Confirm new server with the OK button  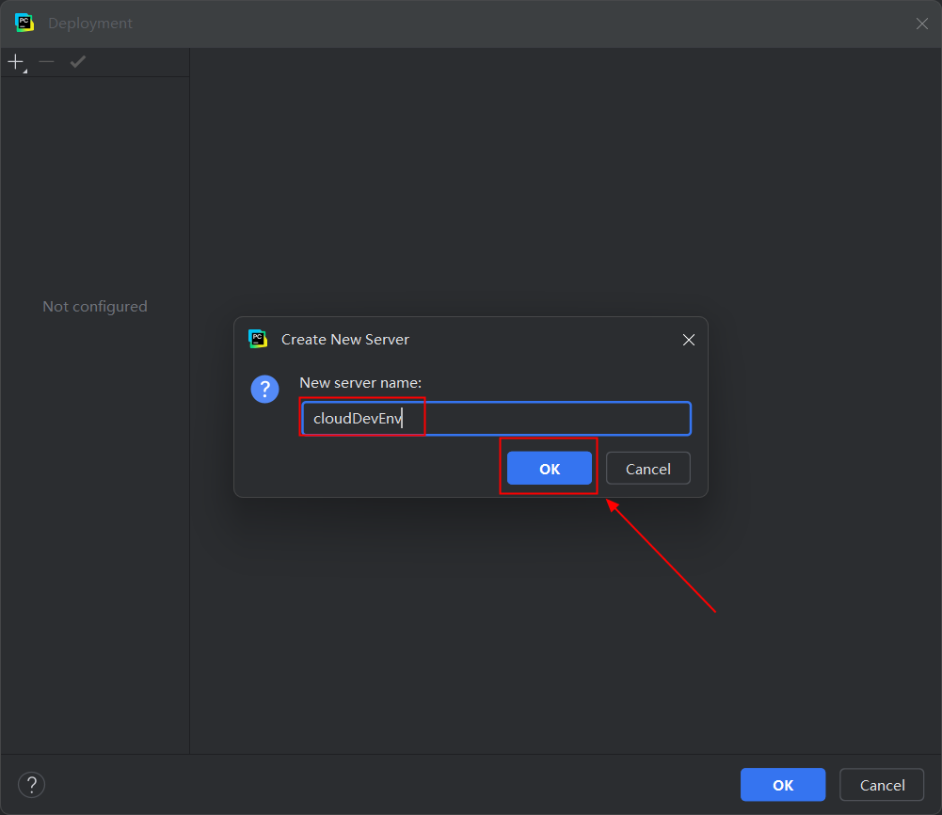(x=549, y=468)
